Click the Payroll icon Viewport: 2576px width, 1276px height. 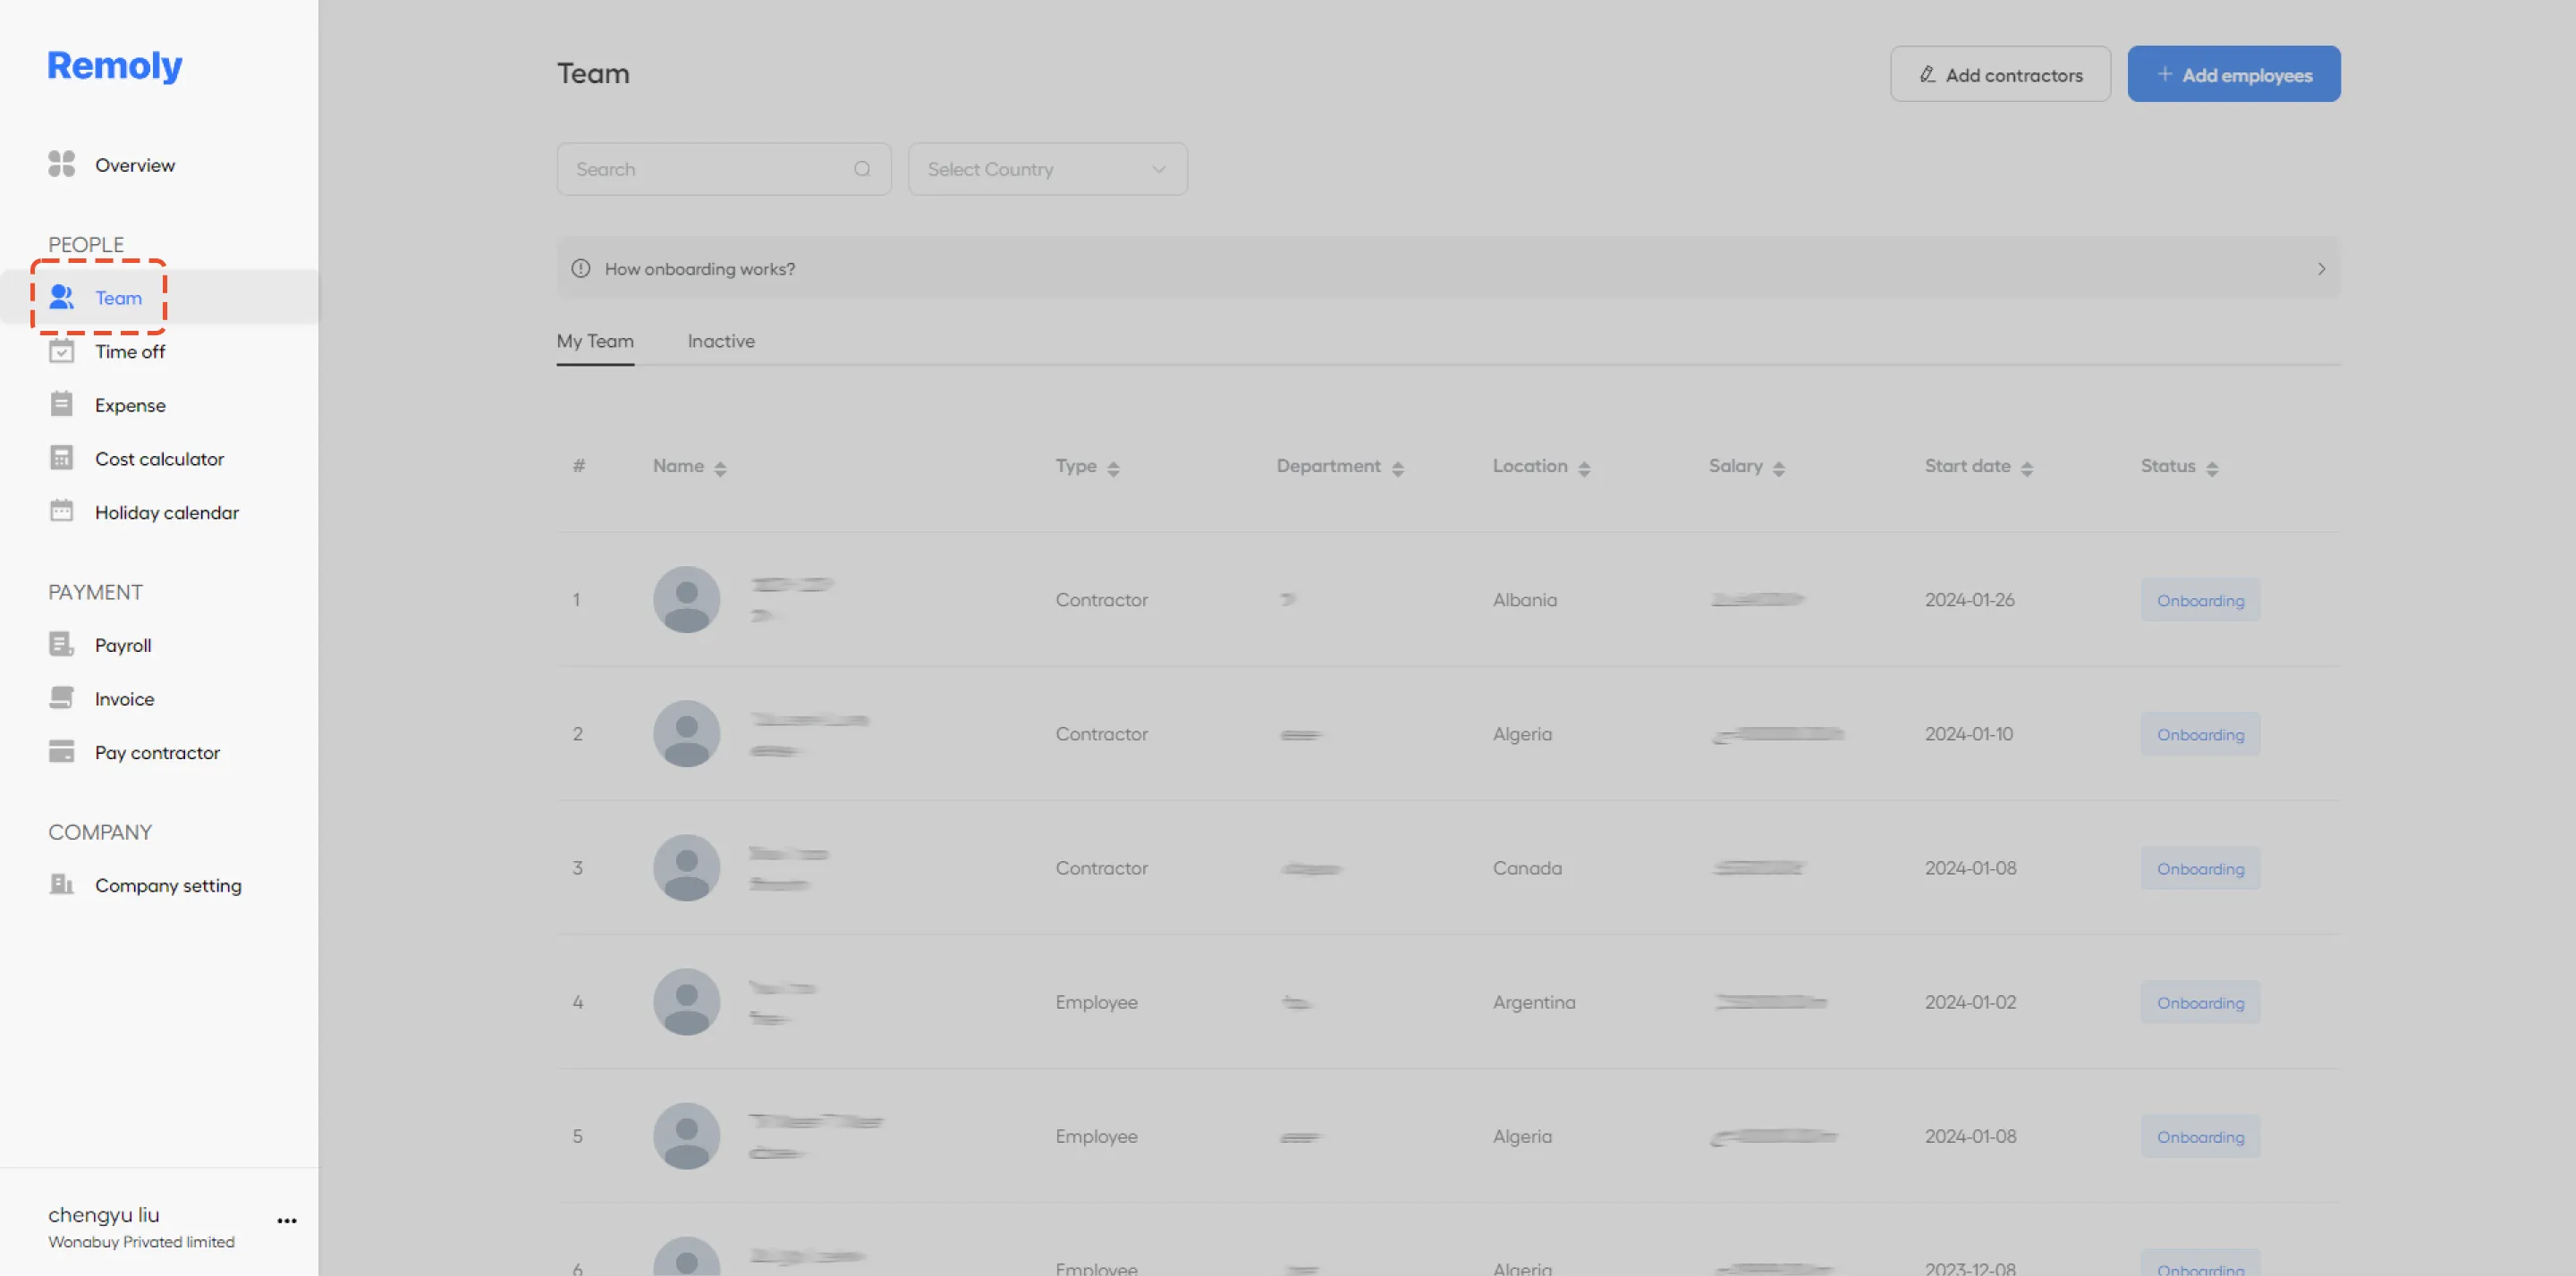click(62, 644)
